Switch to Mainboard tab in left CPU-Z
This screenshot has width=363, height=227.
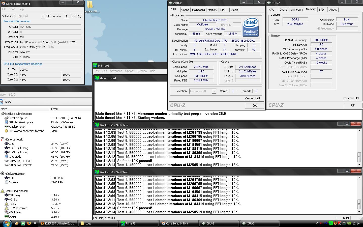point(198,10)
